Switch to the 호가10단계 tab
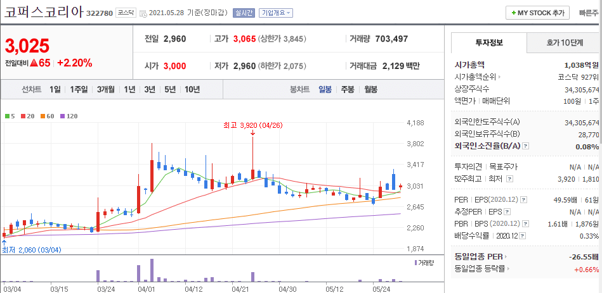This screenshot has width=602, height=293. point(565,43)
